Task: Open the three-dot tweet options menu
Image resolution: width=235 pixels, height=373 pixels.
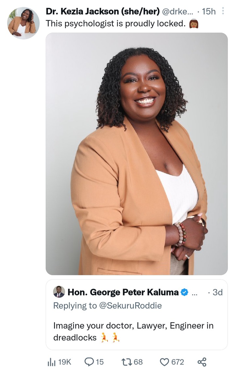Action: [223, 11]
